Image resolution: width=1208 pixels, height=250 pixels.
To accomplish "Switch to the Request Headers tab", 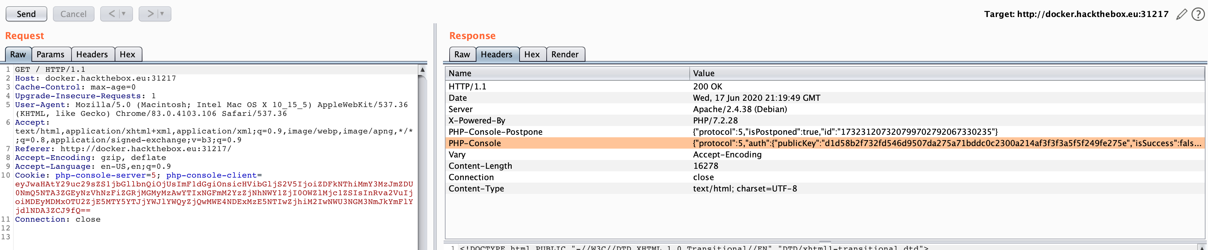I will (92, 54).
